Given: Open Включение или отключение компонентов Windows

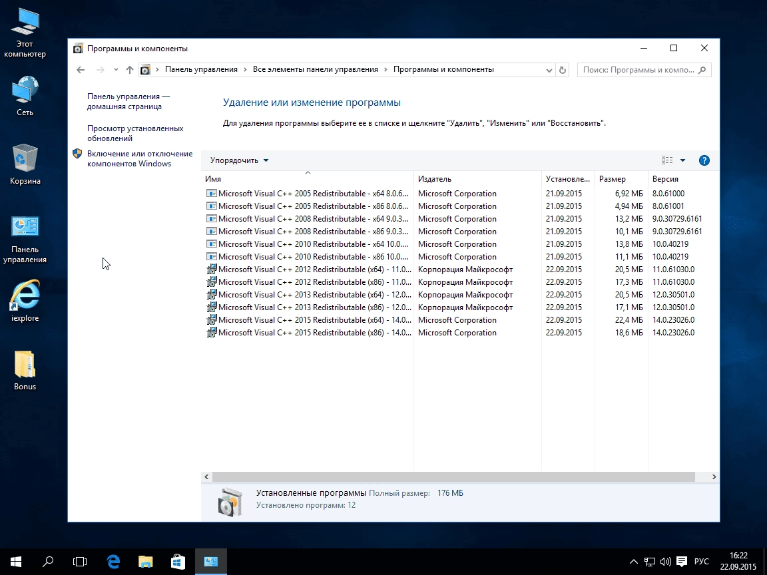Looking at the screenshot, I should click(140, 158).
